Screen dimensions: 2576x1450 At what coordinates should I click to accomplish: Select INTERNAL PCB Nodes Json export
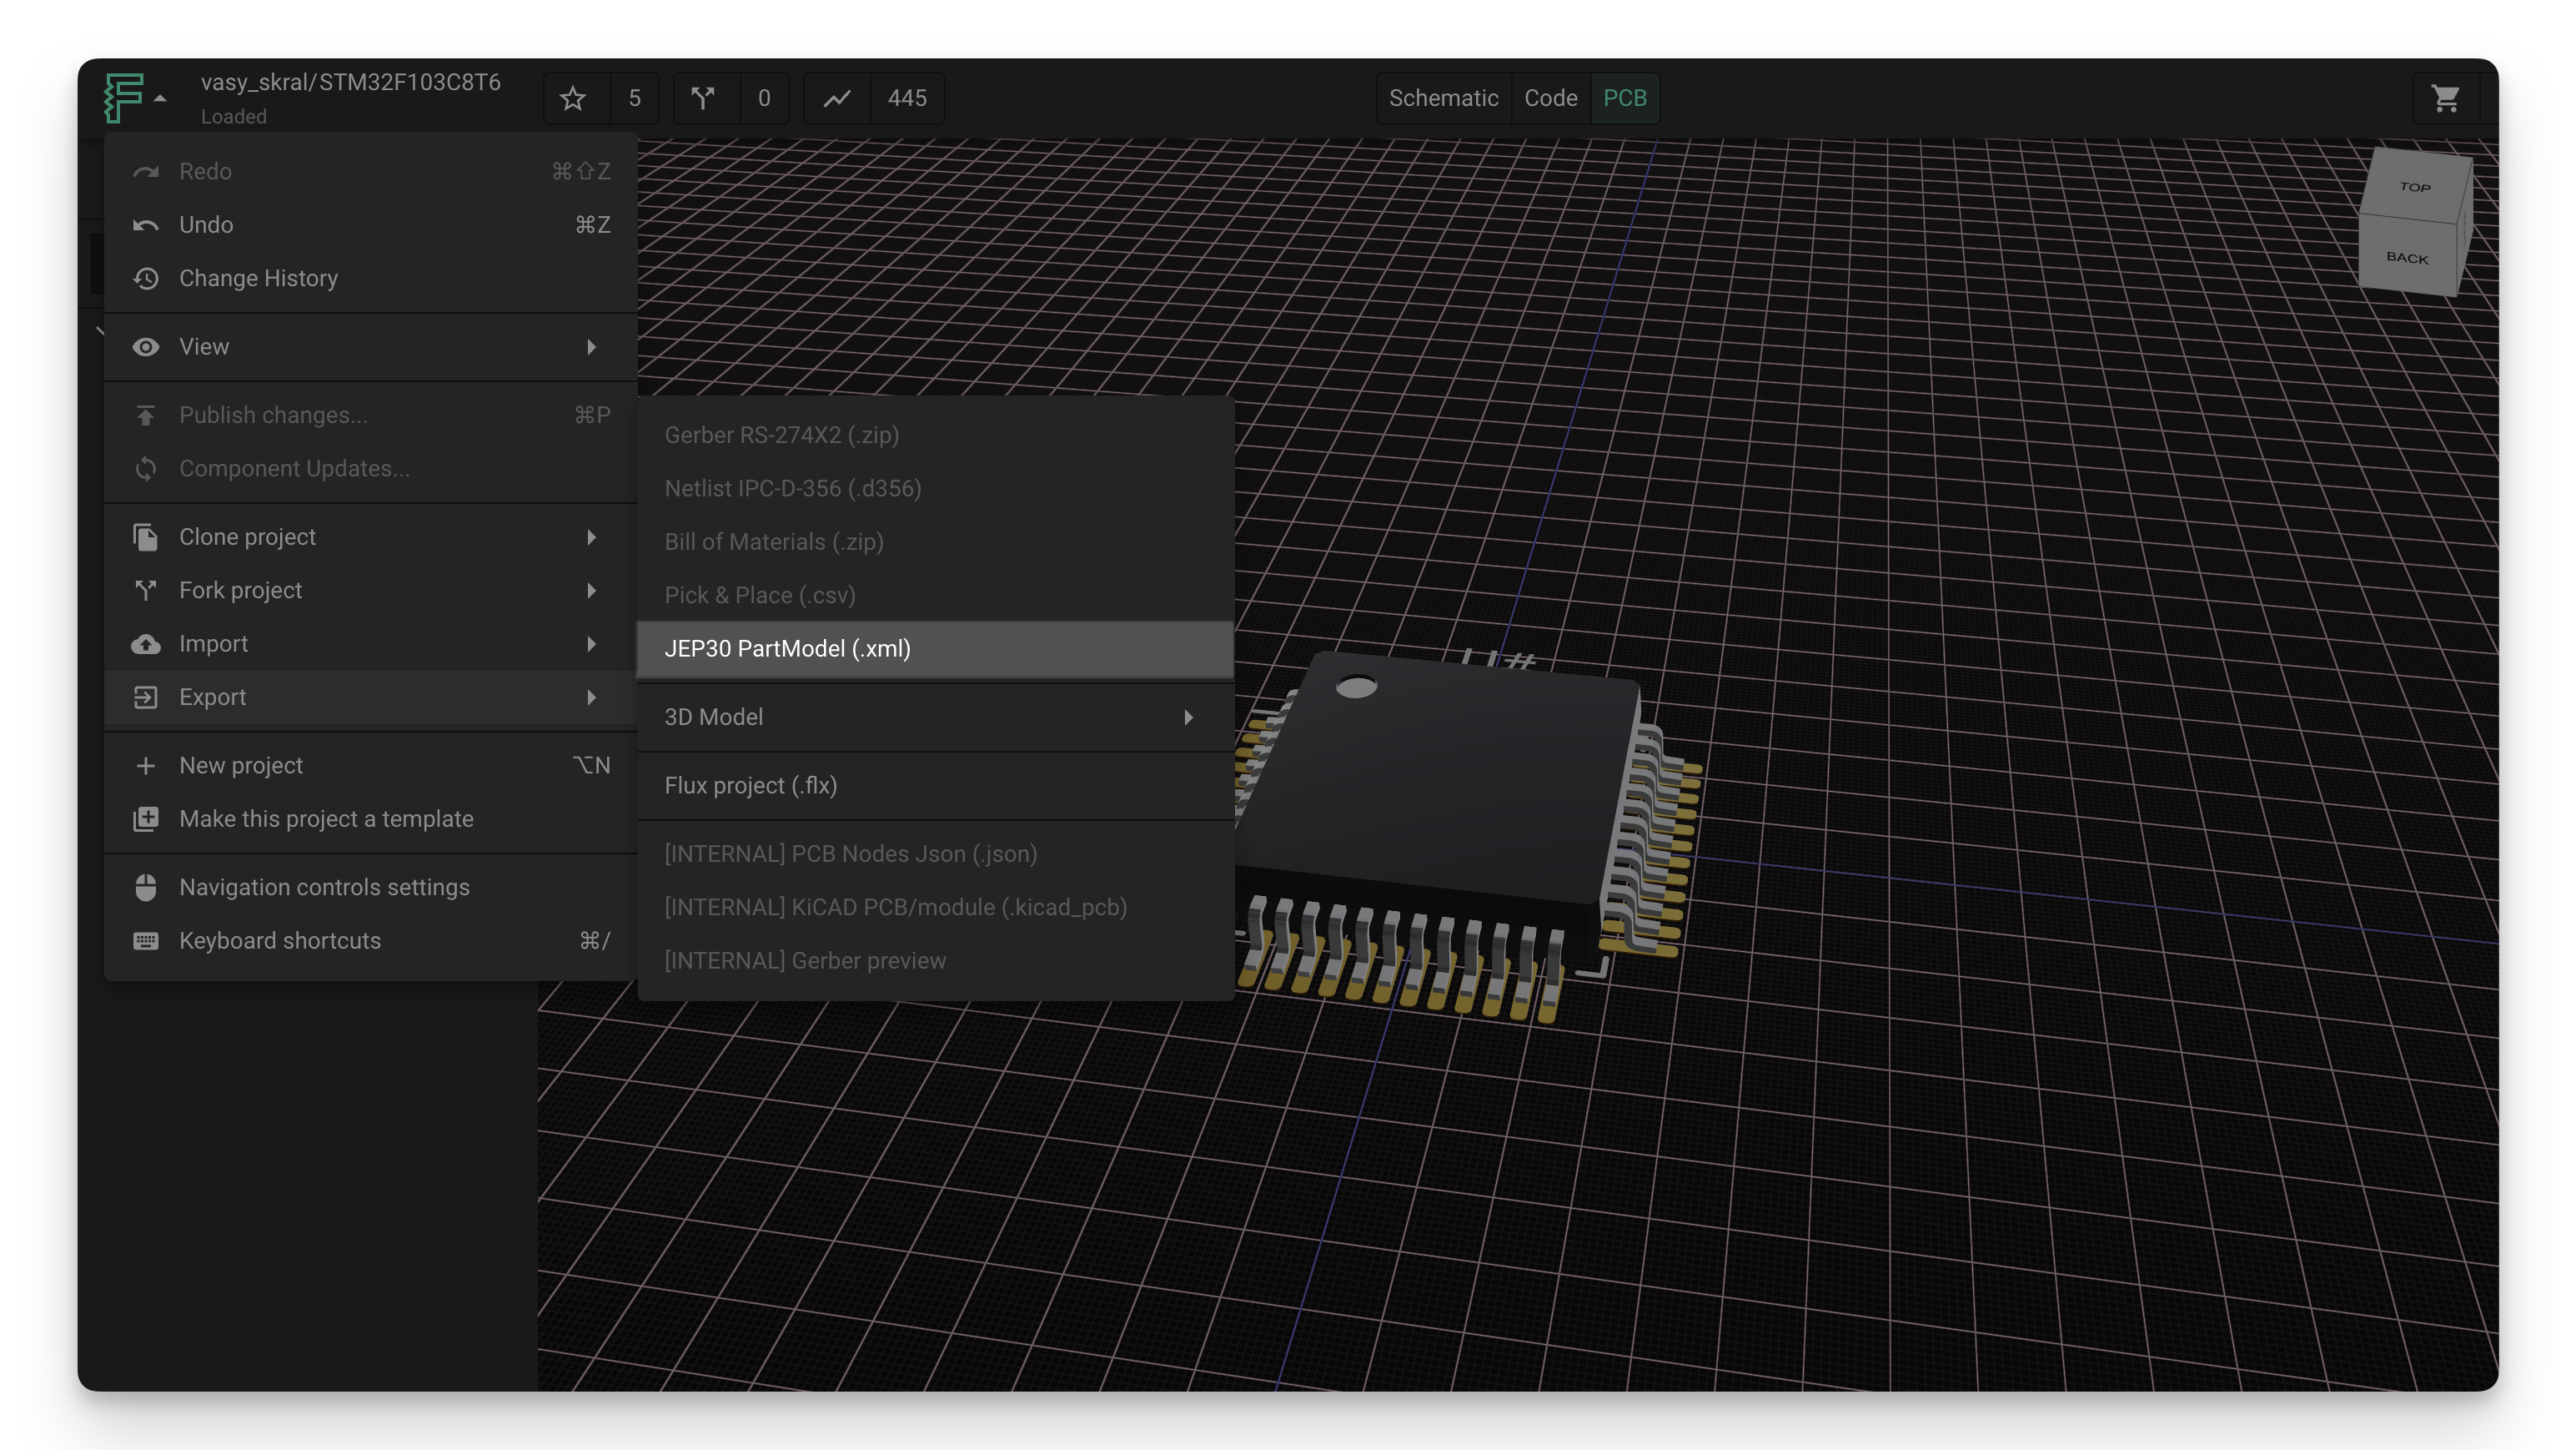[x=935, y=853]
